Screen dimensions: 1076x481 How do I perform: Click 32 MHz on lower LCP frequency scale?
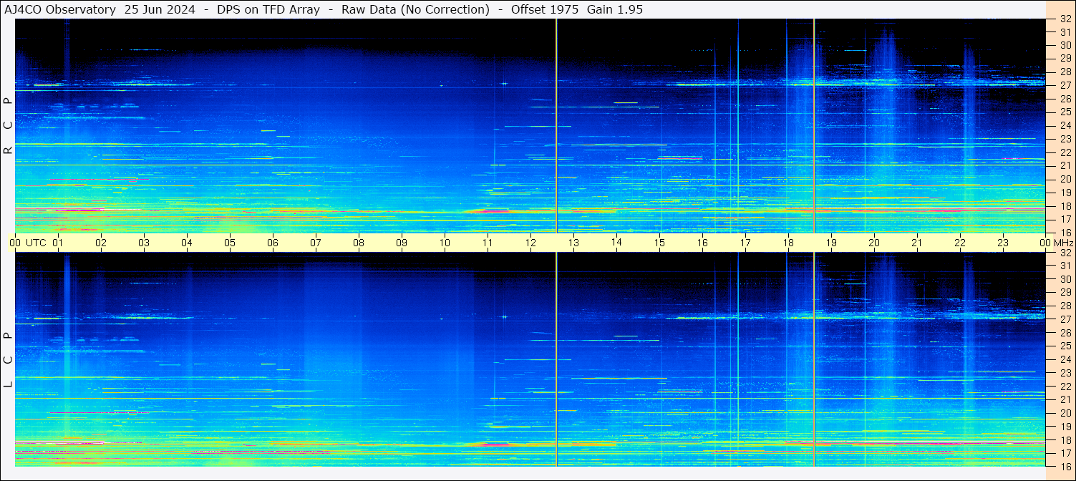(x=1065, y=253)
